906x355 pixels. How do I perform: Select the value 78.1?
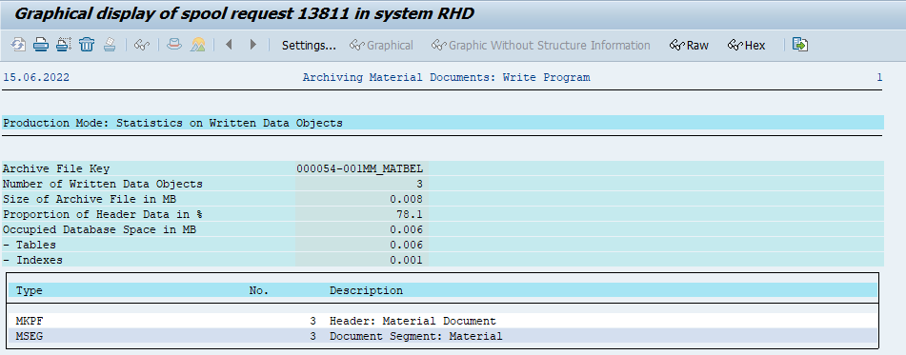410,214
